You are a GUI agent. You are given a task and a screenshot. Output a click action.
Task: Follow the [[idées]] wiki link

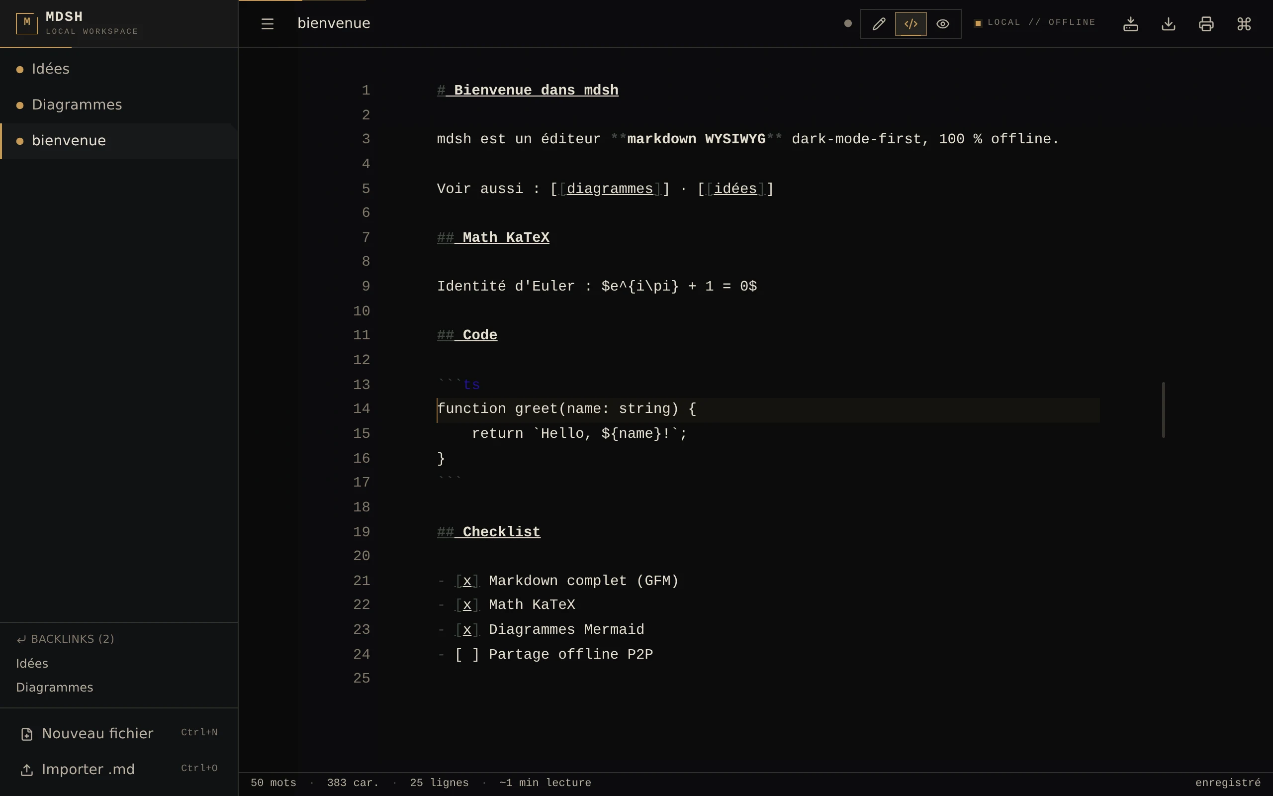735,189
